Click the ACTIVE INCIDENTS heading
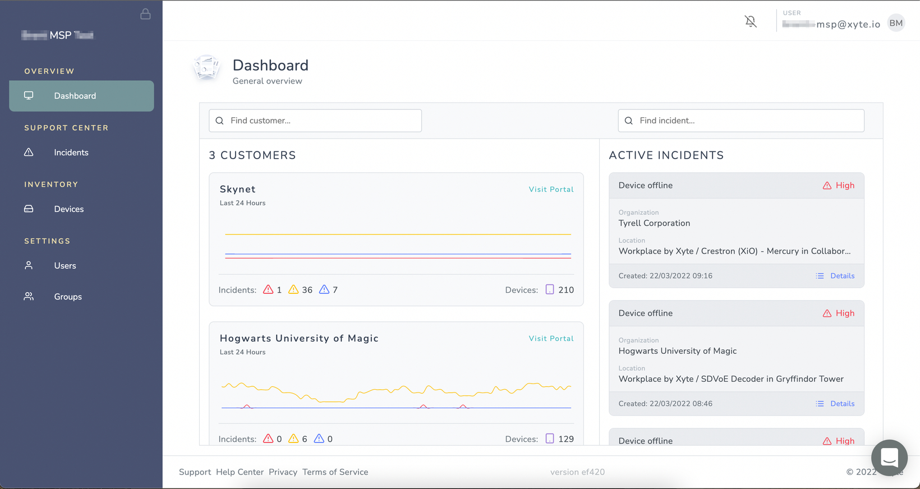 coord(666,155)
